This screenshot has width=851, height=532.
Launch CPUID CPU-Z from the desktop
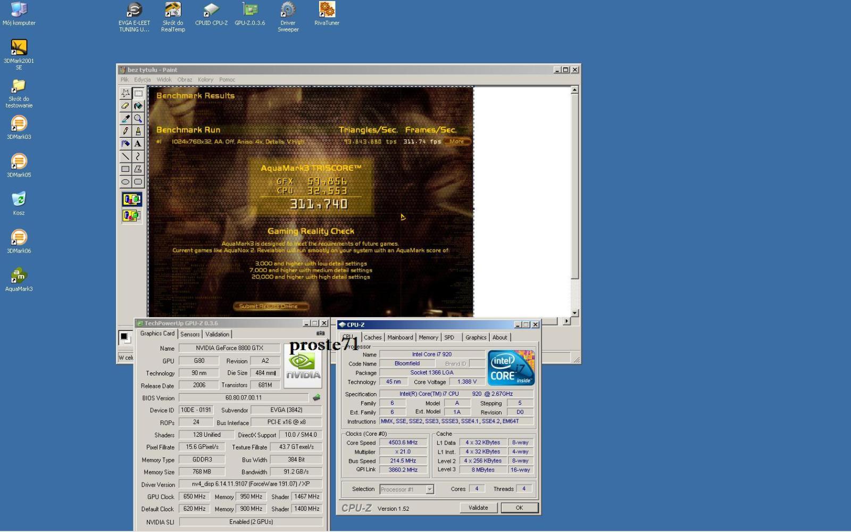tap(211, 14)
